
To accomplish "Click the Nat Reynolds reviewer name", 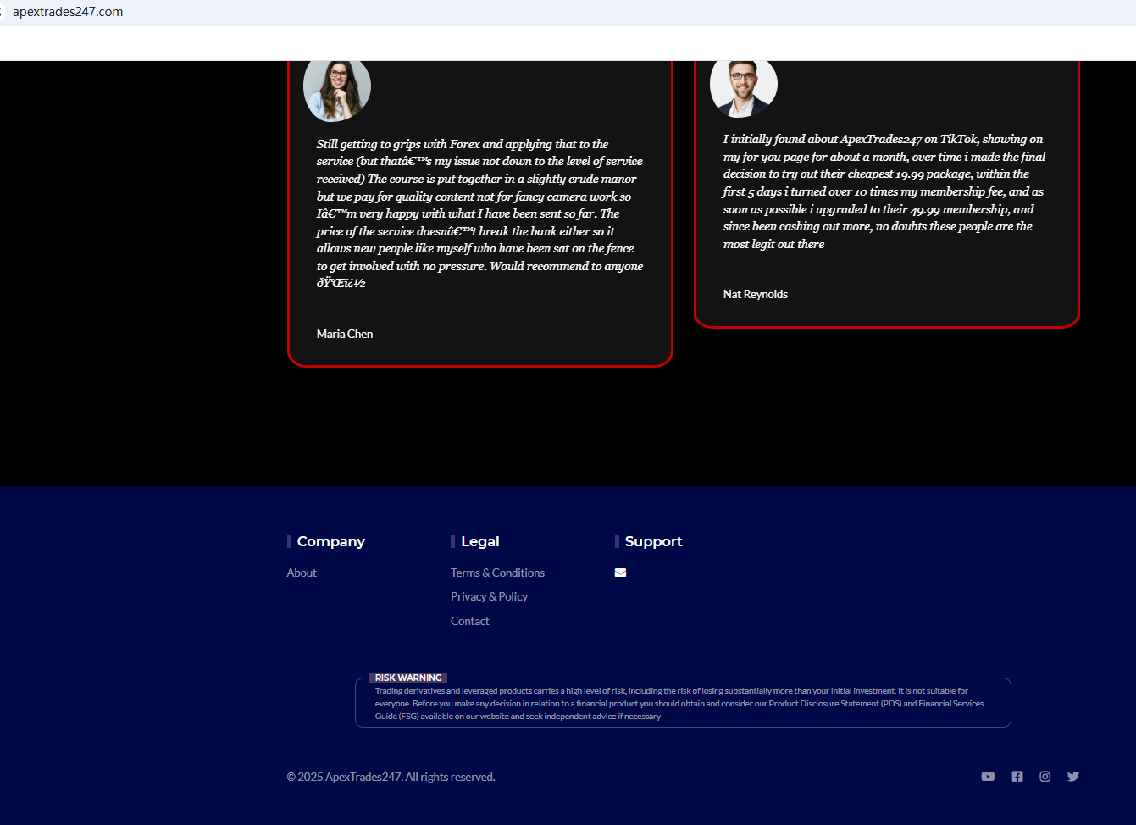I will [x=756, y=294].
